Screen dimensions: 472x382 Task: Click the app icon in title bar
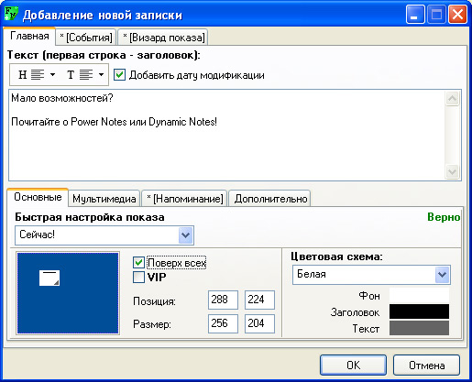[x=11, y=14]
